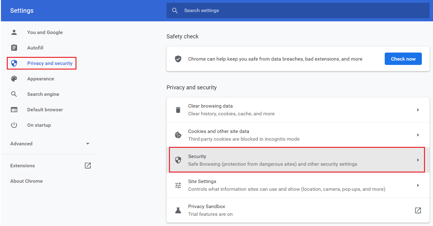The image size is (433, 226).
Task: Select the You and Google person icon
Action: coord(14,32)
